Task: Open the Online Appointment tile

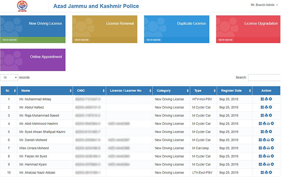Action: 33,60
